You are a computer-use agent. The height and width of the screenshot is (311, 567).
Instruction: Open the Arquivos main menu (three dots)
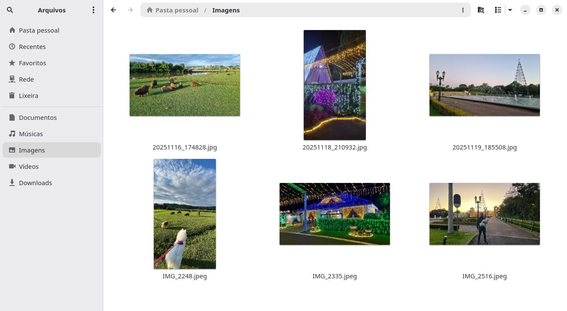[93, 10]
